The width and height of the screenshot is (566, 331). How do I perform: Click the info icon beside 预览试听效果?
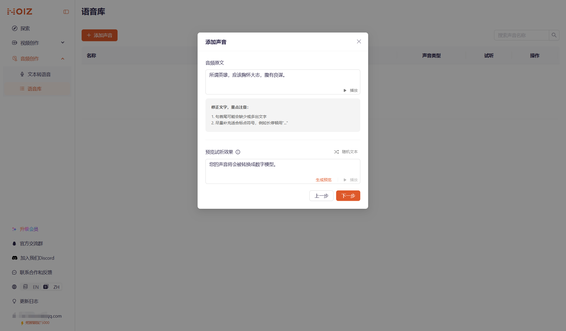(238, 152)
